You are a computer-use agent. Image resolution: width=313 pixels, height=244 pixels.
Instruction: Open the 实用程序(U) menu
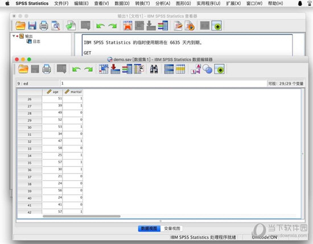pyautogui.click(x=208, y=3)
